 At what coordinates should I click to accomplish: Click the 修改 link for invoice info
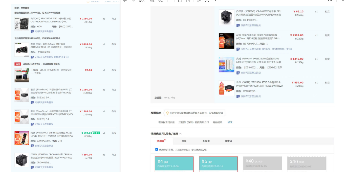[x=230, y=122]
